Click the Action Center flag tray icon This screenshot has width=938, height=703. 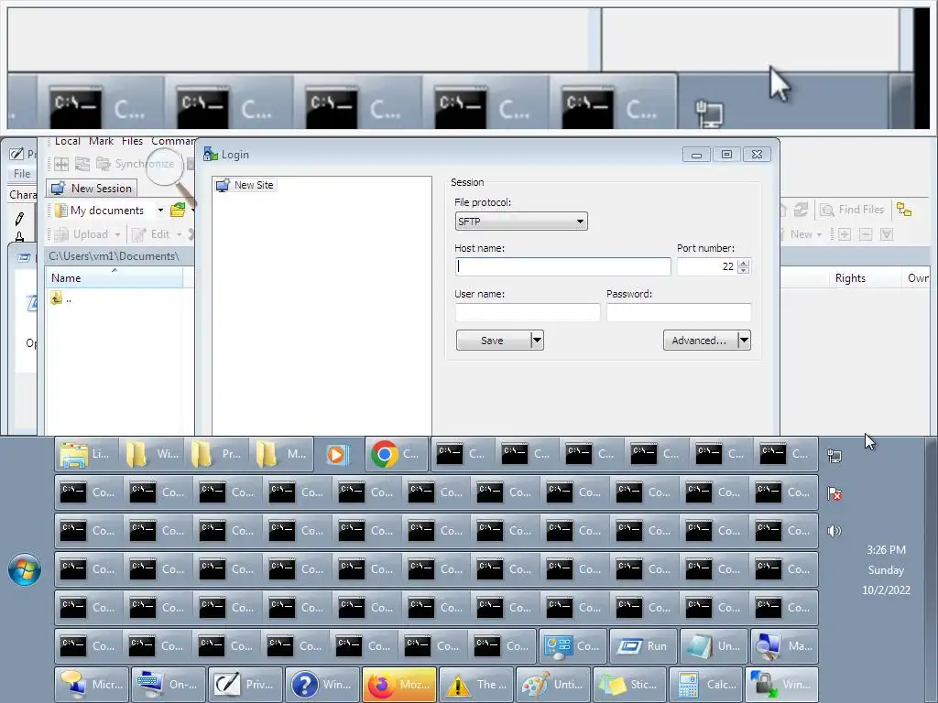[834, 493]
